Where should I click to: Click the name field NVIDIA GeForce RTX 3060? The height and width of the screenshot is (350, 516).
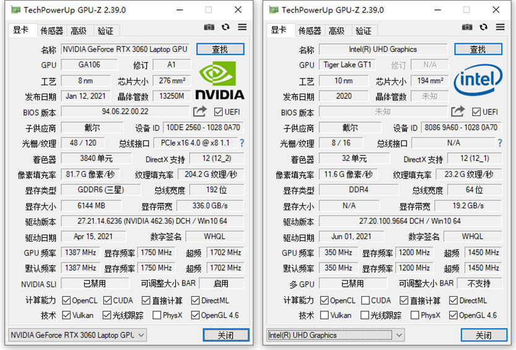(125, 49)
